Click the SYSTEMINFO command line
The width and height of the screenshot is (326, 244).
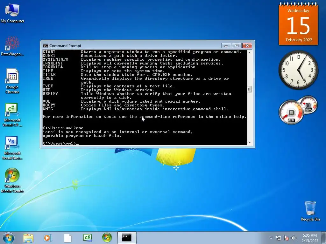coord(132,59)
